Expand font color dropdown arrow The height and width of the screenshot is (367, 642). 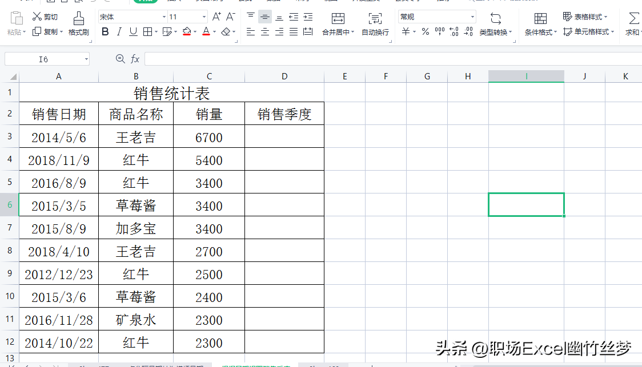point(214,32)
